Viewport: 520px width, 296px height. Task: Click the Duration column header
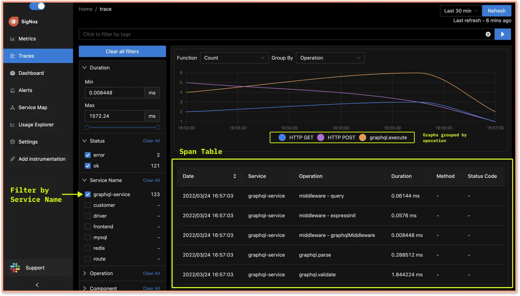pyautogui.click(x=408, y=176)
